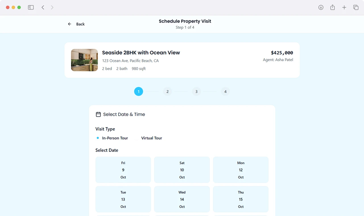This screenshot has height=216, width=364.
Task: Choose the Fri 9 Oct date card
Action: tap(123, 170)
